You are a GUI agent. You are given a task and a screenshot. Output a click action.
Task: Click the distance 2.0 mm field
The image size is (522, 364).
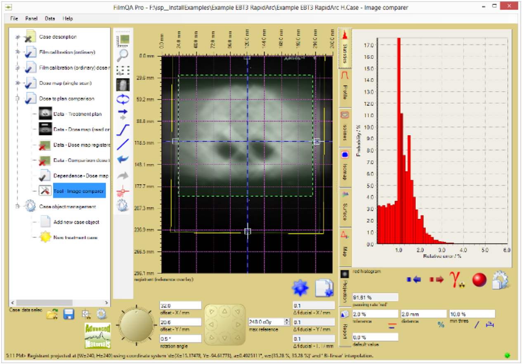click(423, 314)
